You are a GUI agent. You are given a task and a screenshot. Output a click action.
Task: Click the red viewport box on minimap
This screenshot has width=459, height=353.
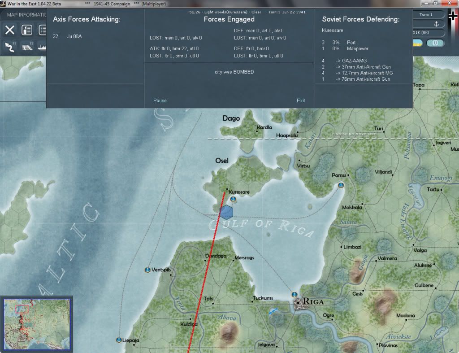coord(22,309)
